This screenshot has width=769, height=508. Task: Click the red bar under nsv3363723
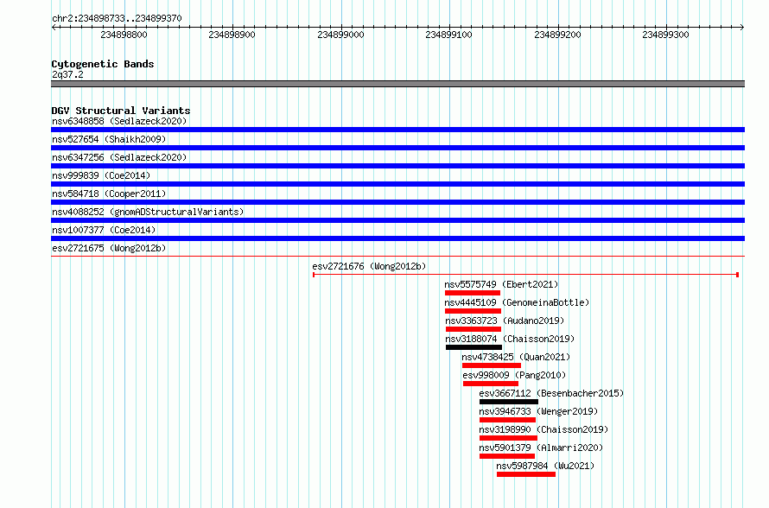pyautogui.click(x=473, y=329)
